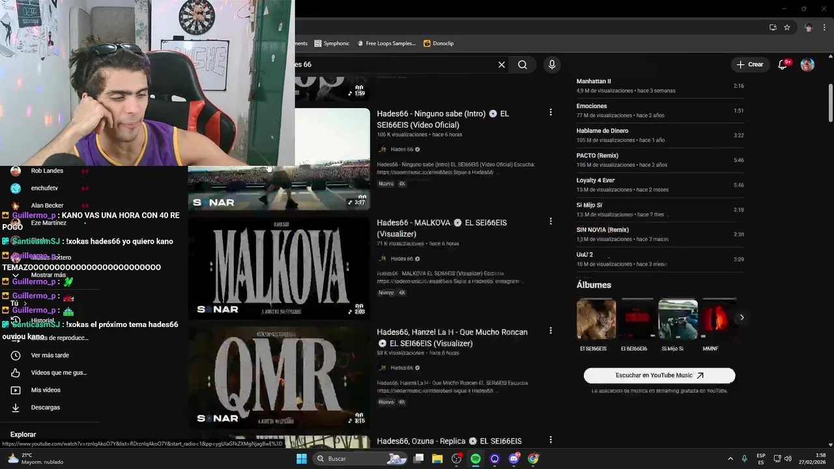This screenshot has width=834, height=469.
Task: Open Spotify from the taskbar
Action: [x=476, y=459]
